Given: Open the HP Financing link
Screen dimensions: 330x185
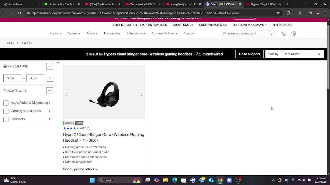Looking at the screenshot, I should click(x=283, y=25).
